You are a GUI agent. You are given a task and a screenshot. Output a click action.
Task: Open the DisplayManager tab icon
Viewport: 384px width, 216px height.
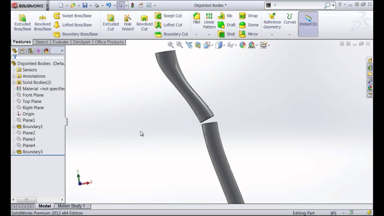46,51
